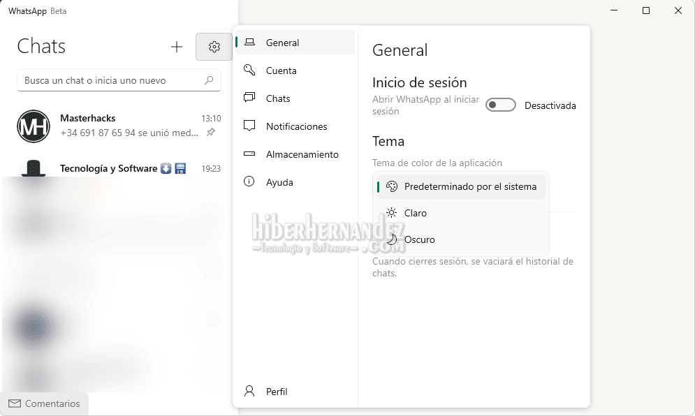
Task: Click the large Chats heading of the chat list
Action: [41, 46]
